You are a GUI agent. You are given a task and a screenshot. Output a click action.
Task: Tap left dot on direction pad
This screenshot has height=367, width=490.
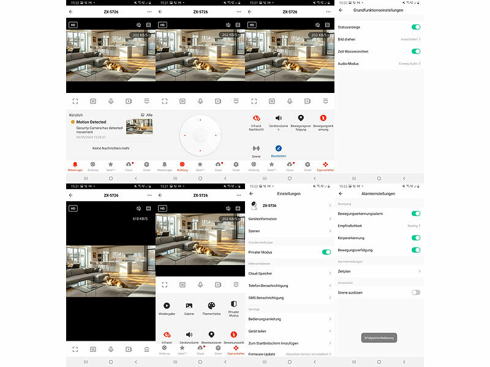click(185, 135)
